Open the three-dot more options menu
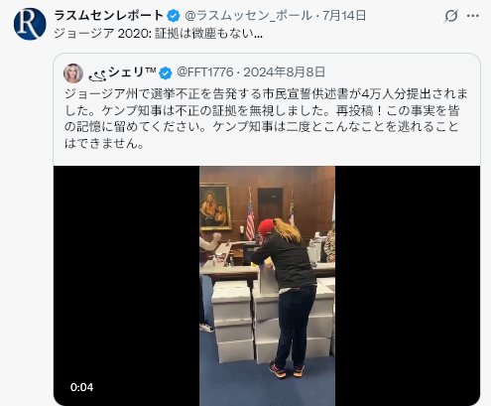Image resolution: width=491 pixels, height=406 pixels. coord(473,16)
